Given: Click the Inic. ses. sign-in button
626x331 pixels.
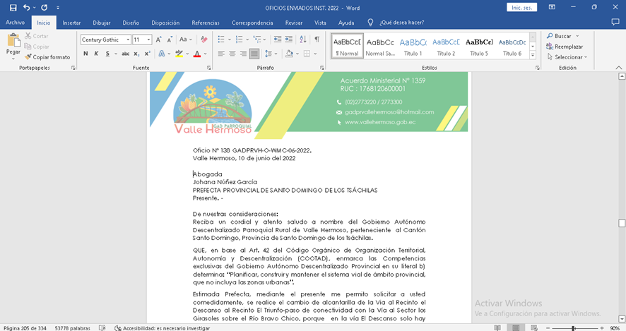Looking at the screenshot, I should click(x=522, y=7).
